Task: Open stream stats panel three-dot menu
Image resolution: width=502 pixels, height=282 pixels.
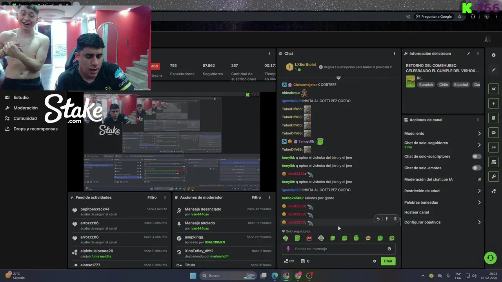Action: (x=269, y=54)
